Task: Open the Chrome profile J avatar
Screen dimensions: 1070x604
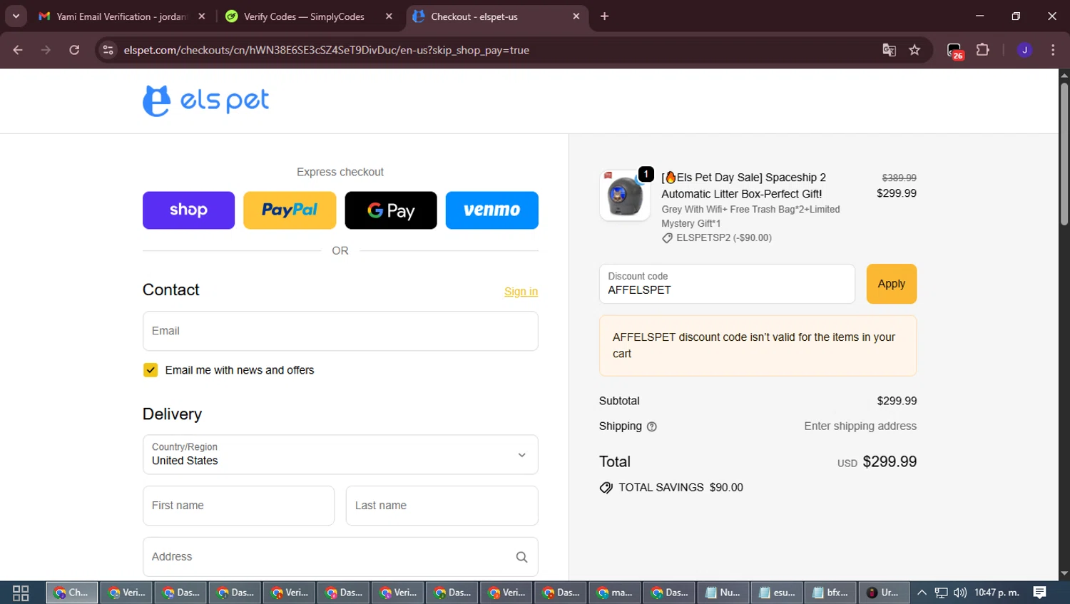Action: (1024, 50)
